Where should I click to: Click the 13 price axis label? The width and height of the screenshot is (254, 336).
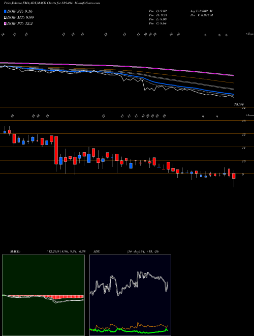pyautogui.click(x=243, y=121)
